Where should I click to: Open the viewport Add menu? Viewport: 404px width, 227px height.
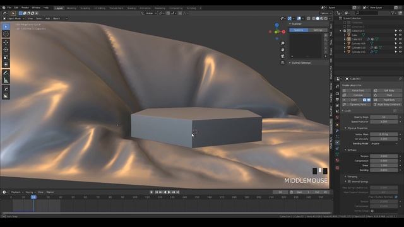point(47,18)
